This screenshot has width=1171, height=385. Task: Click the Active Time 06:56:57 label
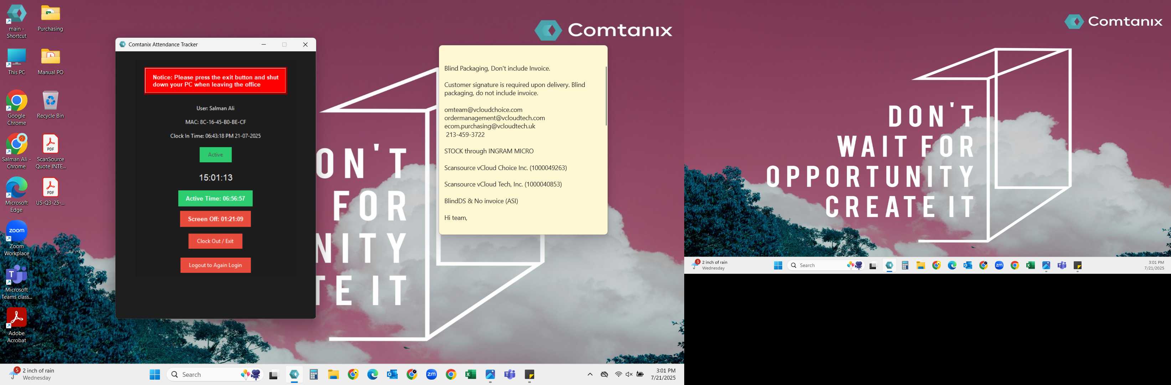[216, 199]
